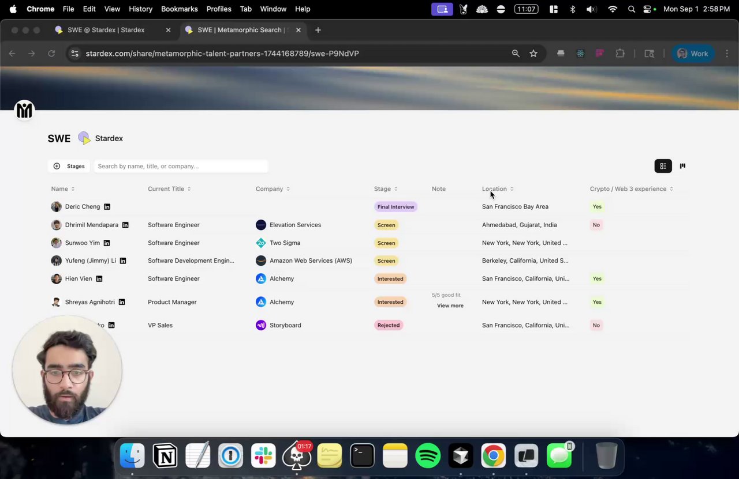This screenshot has height=479, width=739.
Task: Click View more on Shreyas's note
Action: [x=450, y=305]
